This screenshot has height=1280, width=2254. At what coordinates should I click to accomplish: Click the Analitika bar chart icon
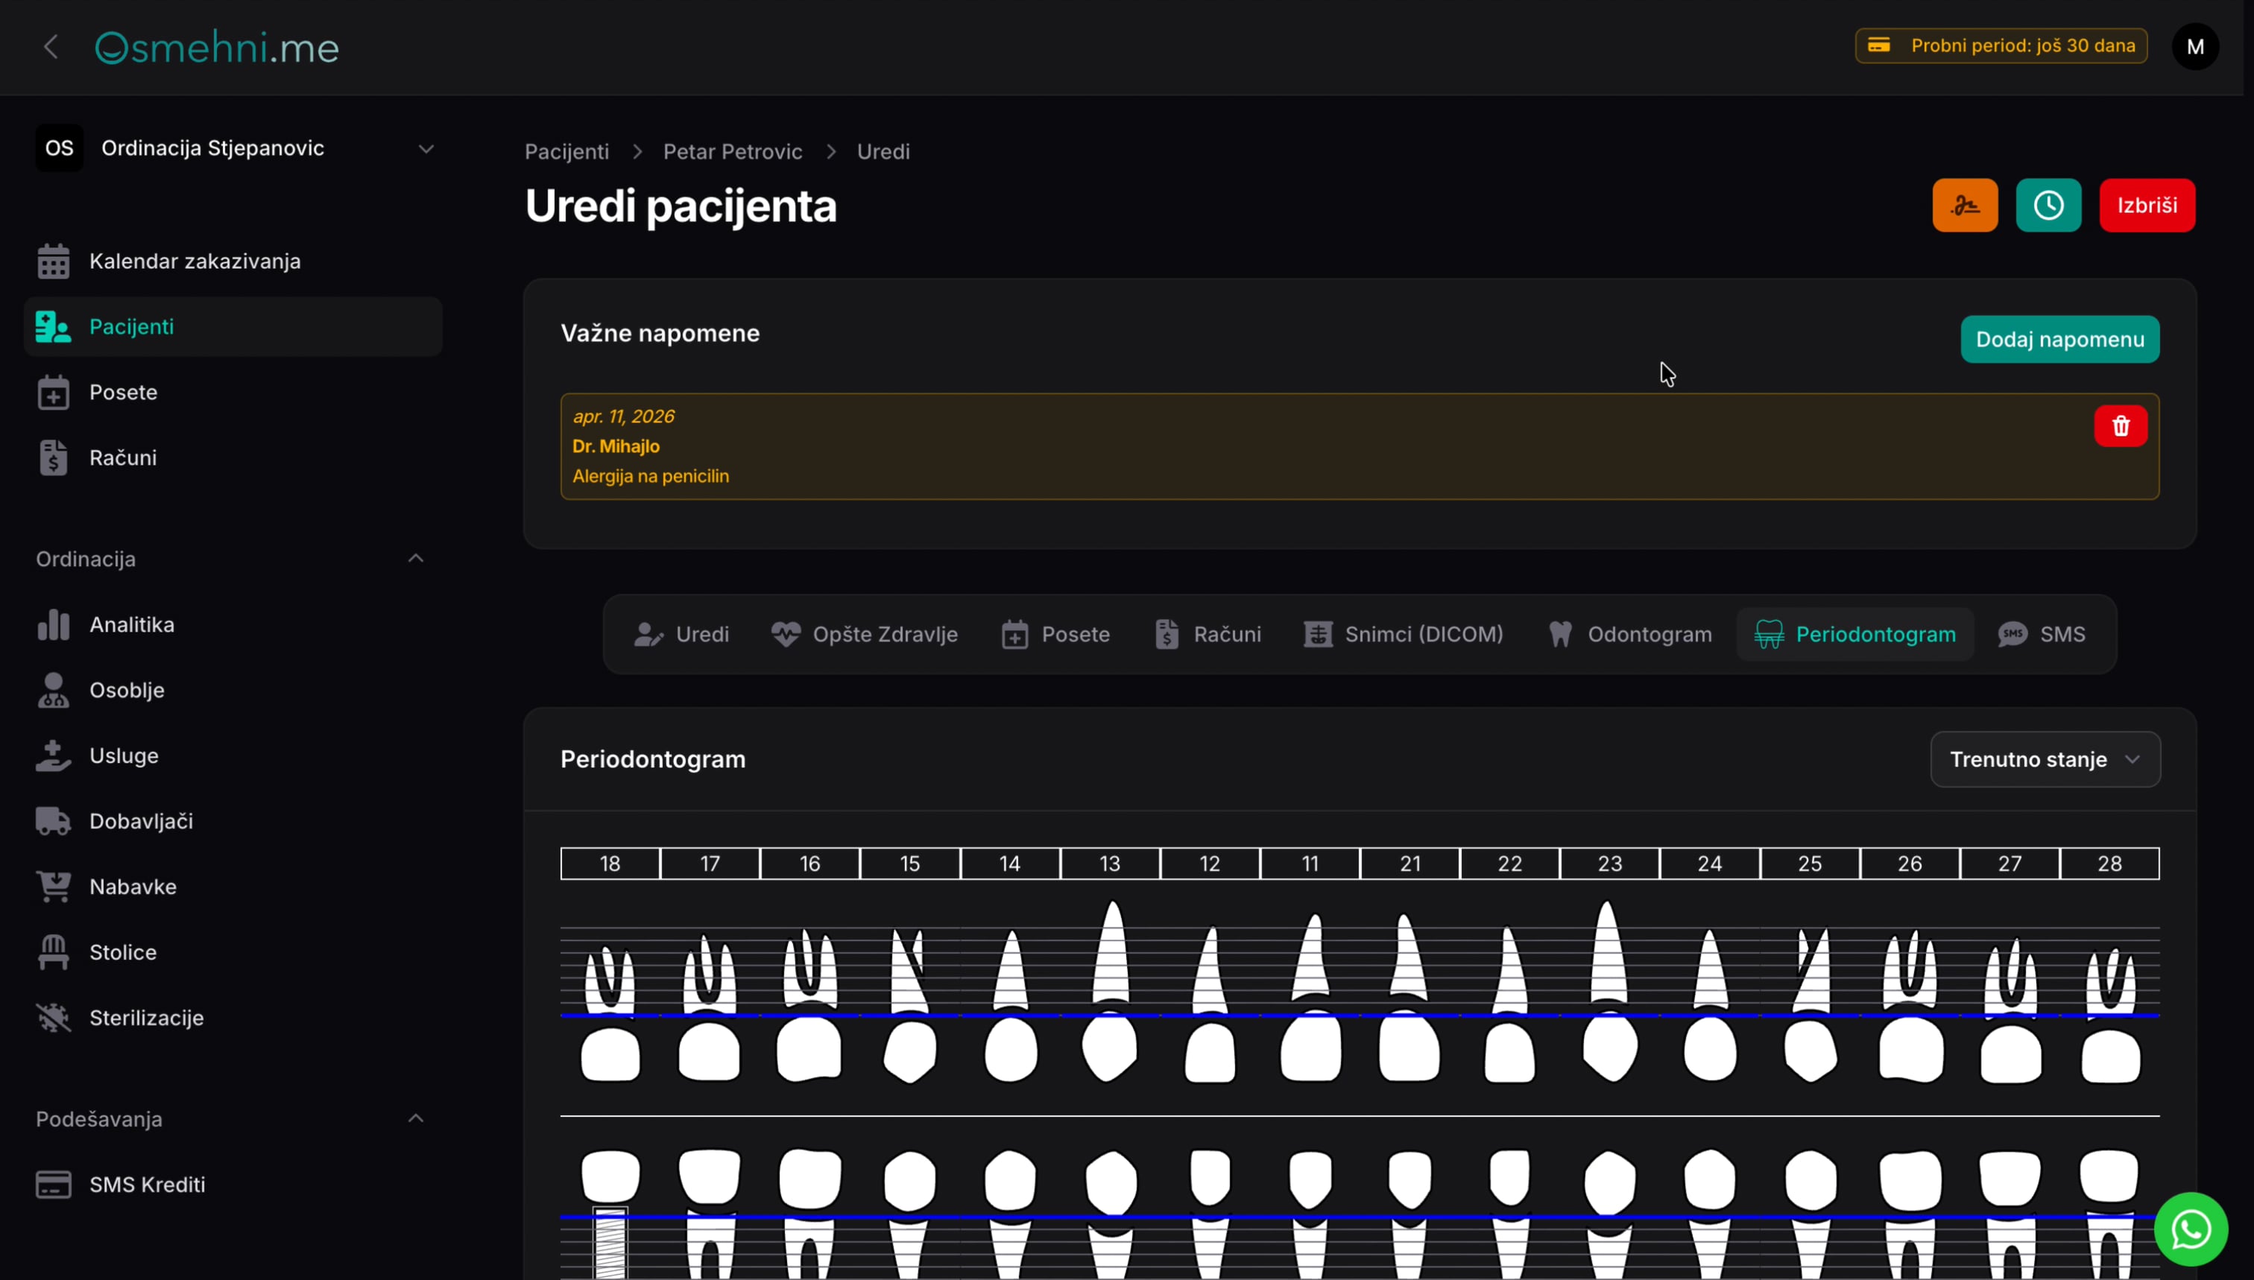[x=53, y=624]
